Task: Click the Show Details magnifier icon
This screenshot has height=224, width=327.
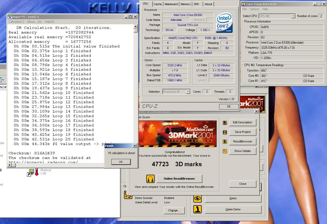Action: tap(225, 151)
